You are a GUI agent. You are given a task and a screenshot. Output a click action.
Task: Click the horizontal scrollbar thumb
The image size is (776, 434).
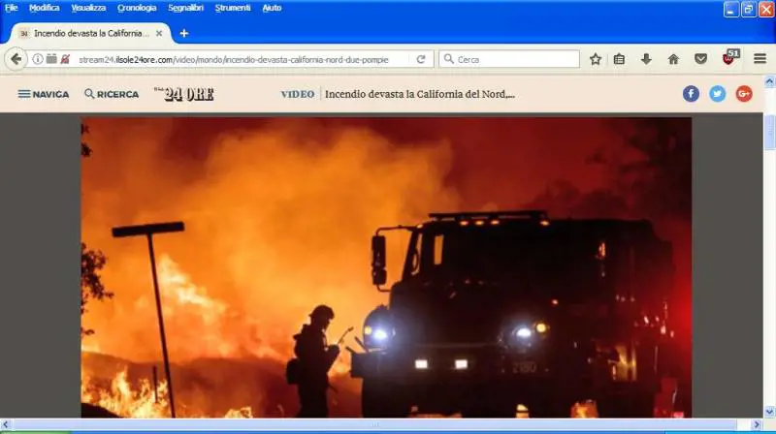tap(375, 424)
